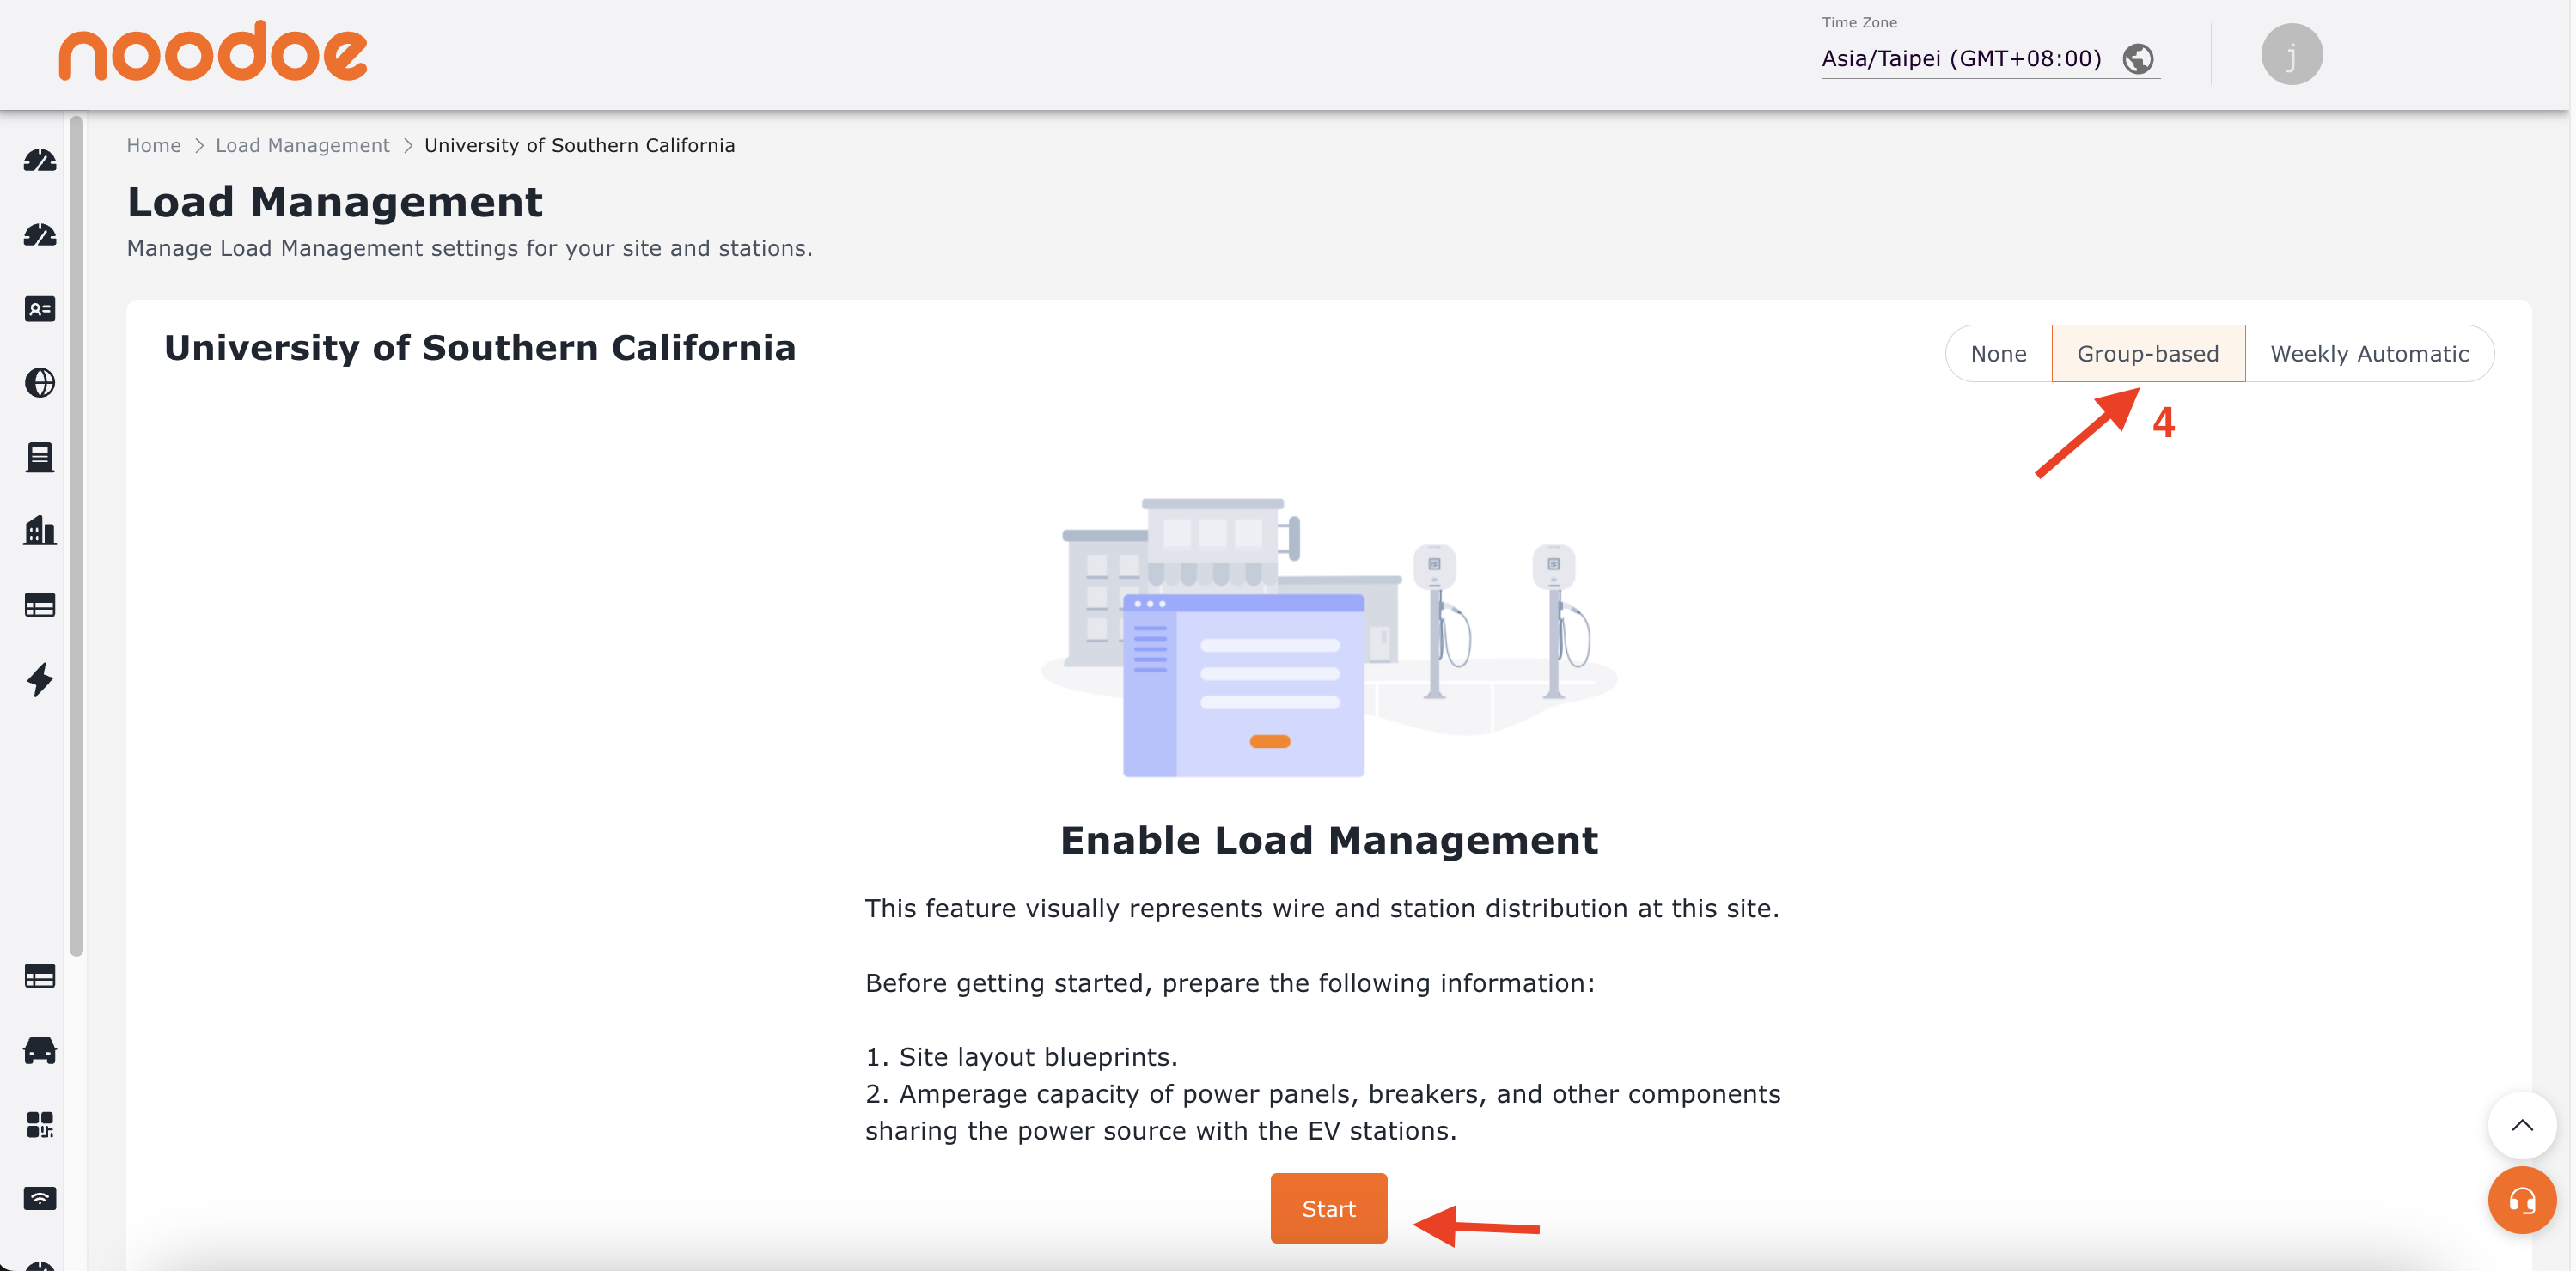This screenshot has width=2576, height=1271.
Task: Open the car icon in sidebar
Action: [40, 1050]
